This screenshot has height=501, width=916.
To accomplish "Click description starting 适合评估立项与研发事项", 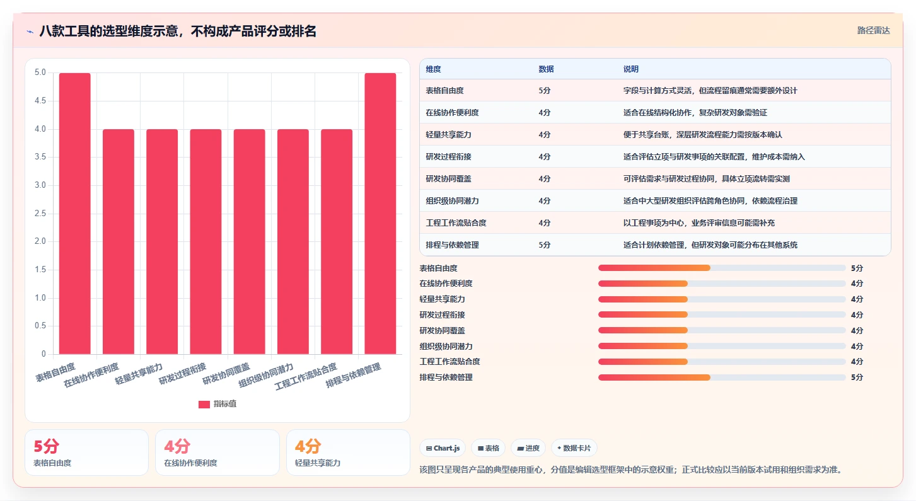I will (714, 157).
